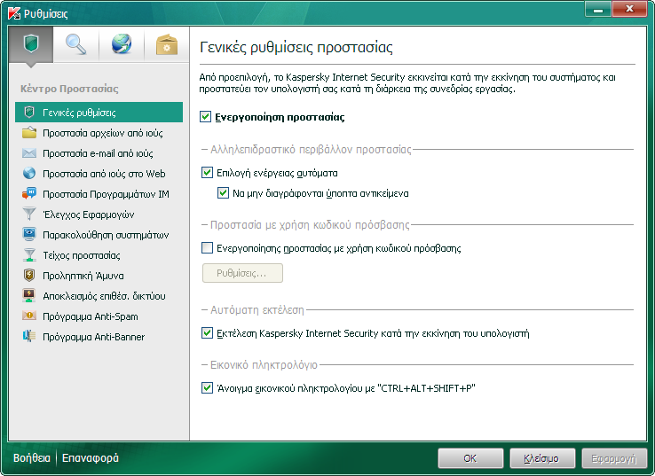Open Πρόγραμμα Anti-Spam settings
Image resolution: width=655 pixels, height=476 pixels.
coord(99,316)
